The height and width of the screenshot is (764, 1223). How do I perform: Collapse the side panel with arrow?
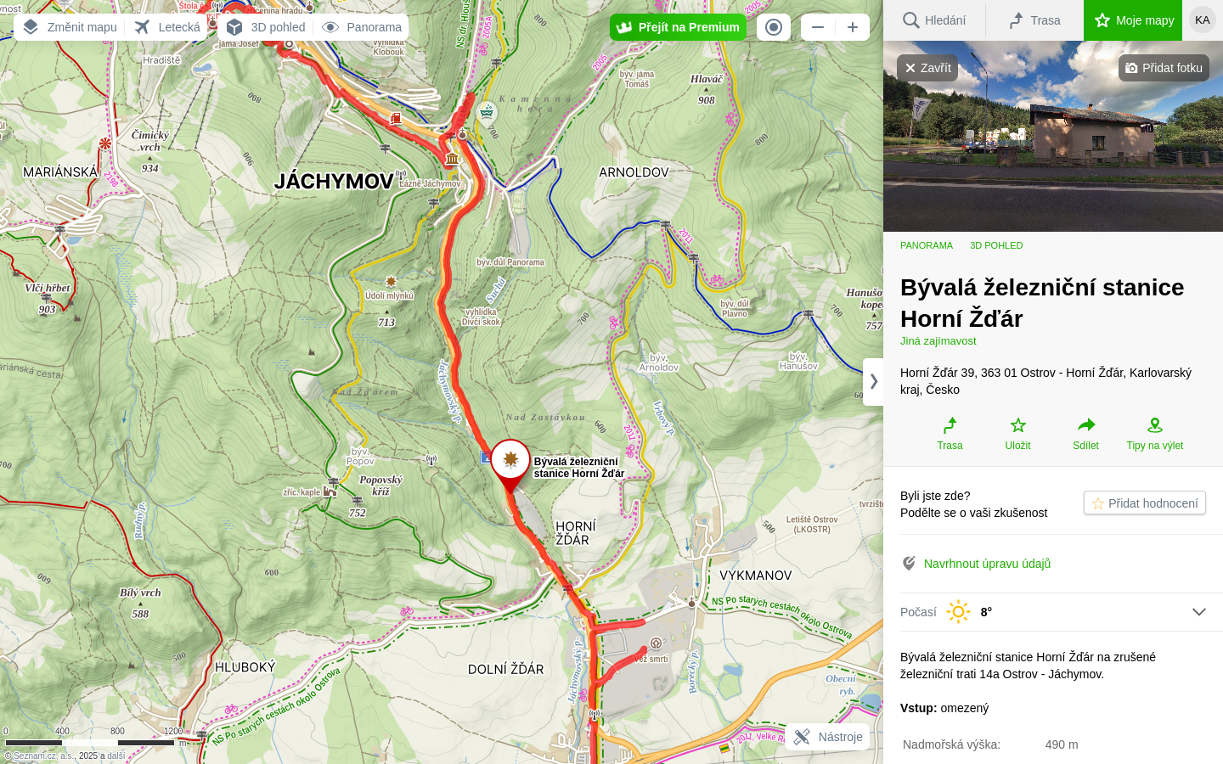click(873, 382)
